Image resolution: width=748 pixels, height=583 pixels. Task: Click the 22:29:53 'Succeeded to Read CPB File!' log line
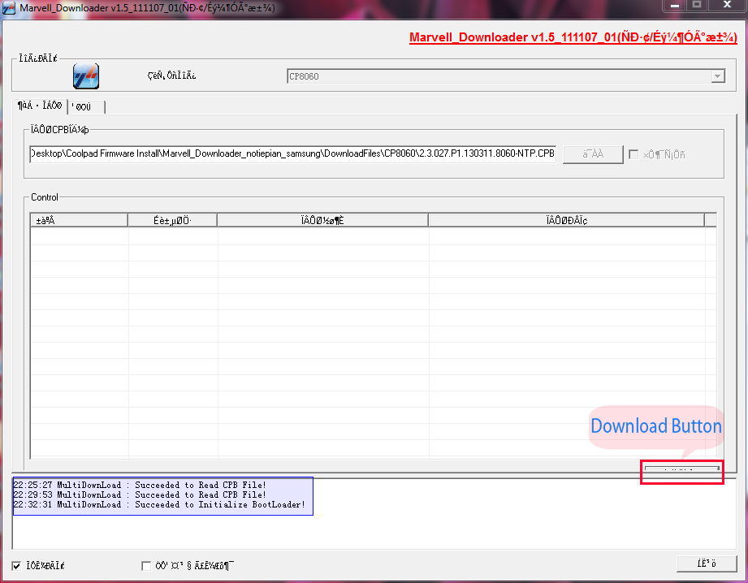[140, 494]
